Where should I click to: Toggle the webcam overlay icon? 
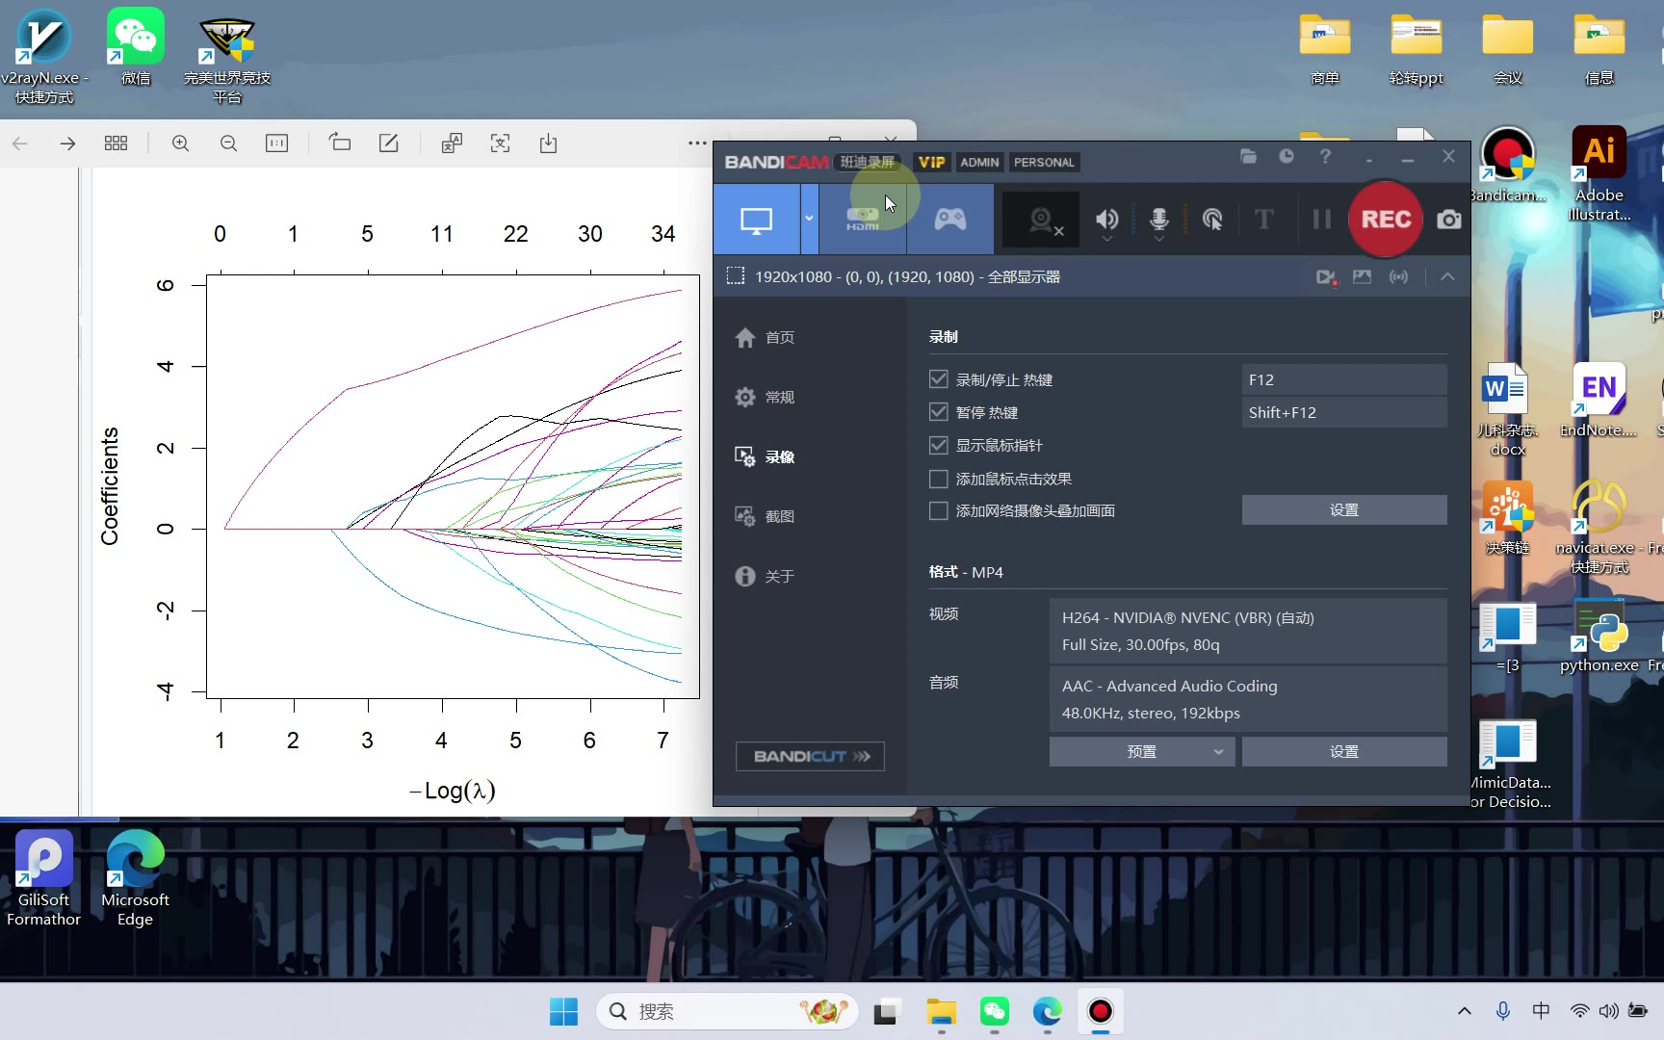pyautogui.click(x=1044, y=221)
